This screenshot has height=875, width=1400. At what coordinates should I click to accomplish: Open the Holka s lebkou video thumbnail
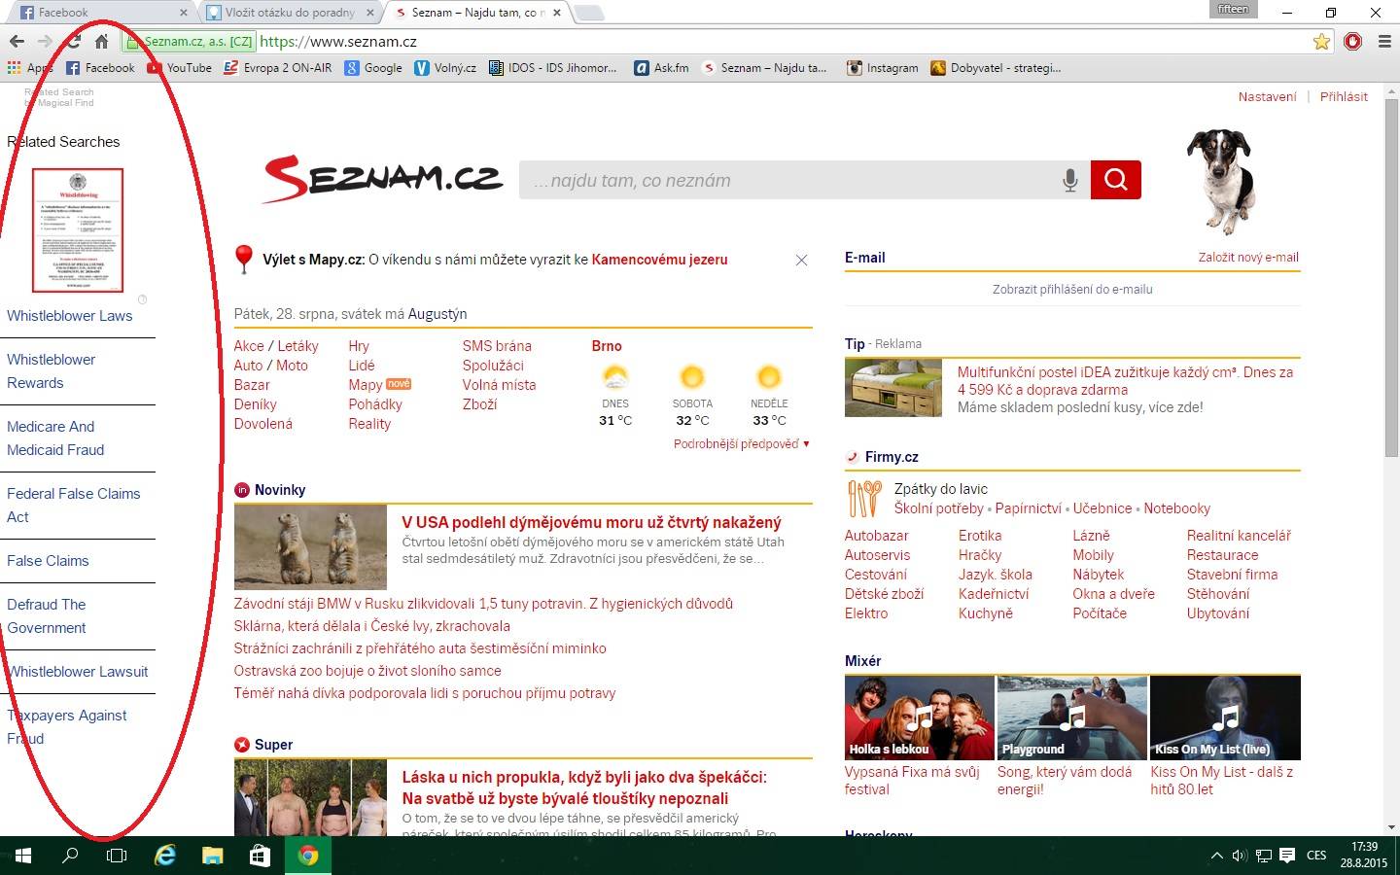pyautogui.click(x=920, y=717)
